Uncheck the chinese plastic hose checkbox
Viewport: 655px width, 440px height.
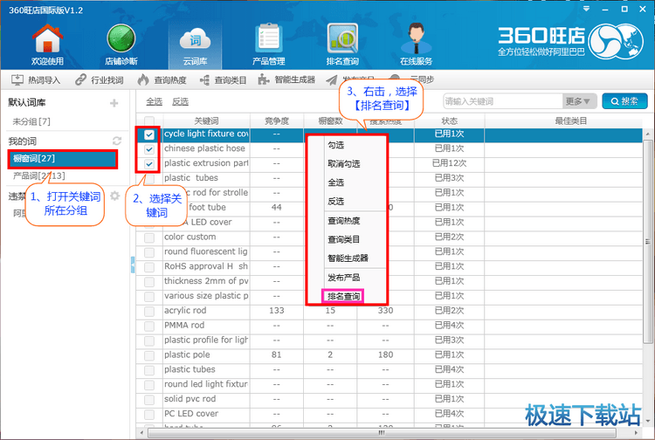pyautogui.click(x=149, y=149)
